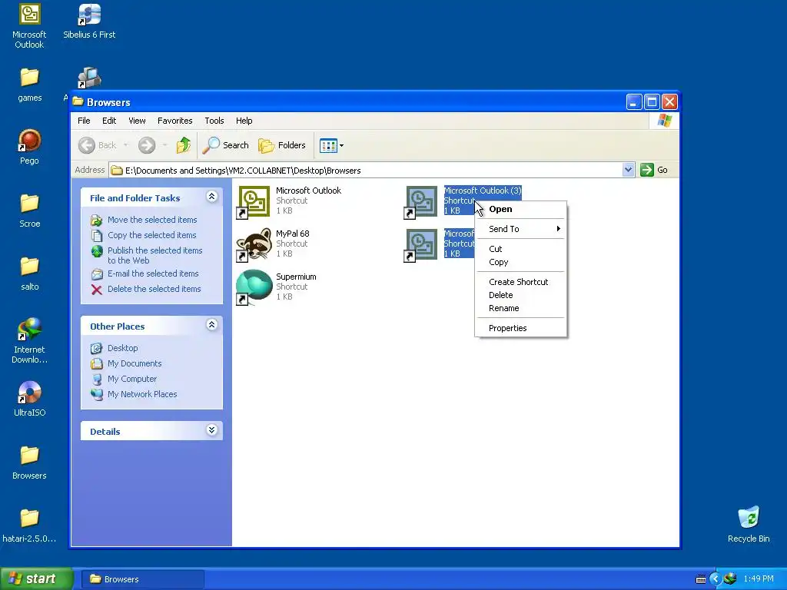Click the Start button

[x=36, y=578]
